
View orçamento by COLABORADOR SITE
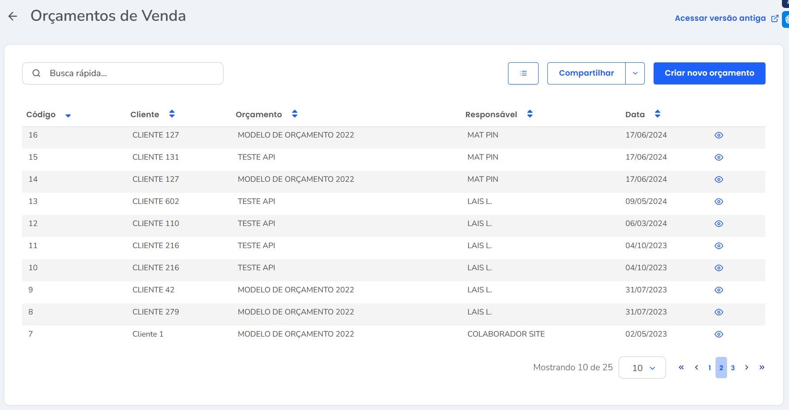point(719,334)
